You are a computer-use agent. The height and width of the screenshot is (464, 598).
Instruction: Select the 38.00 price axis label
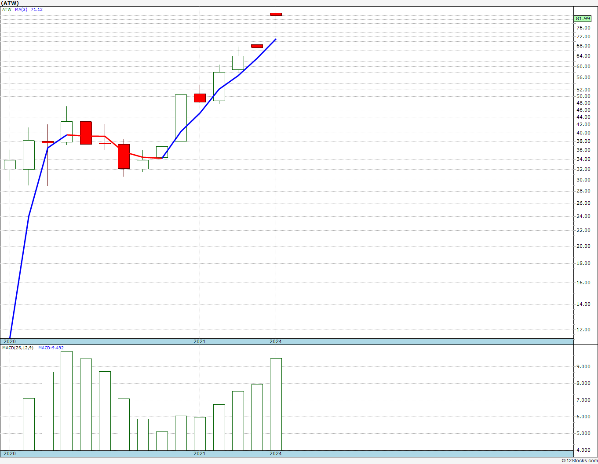click(583, 141)
